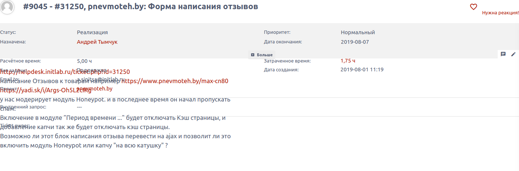Click the heart reaction icon
This screenshot has height=171, width=519.
point(473,7)
